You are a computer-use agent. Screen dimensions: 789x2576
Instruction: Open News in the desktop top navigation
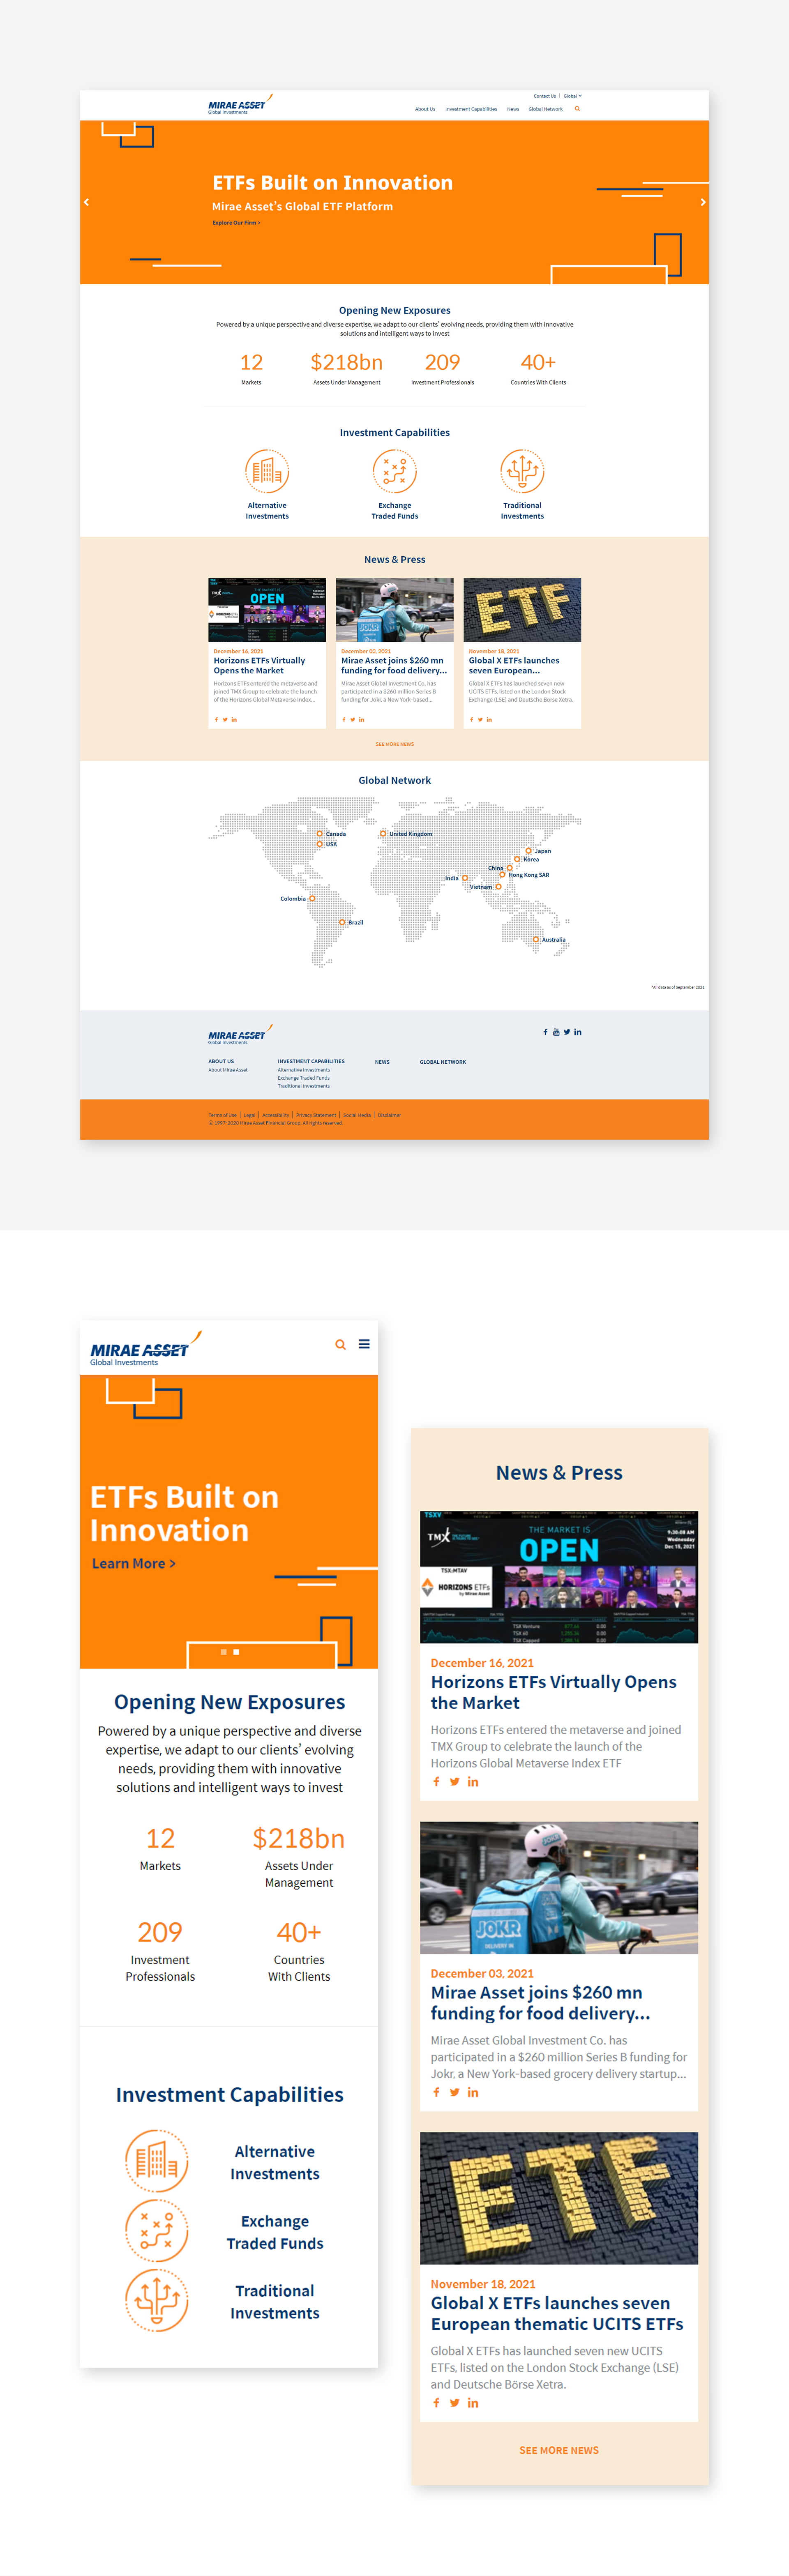click(513, 109)
